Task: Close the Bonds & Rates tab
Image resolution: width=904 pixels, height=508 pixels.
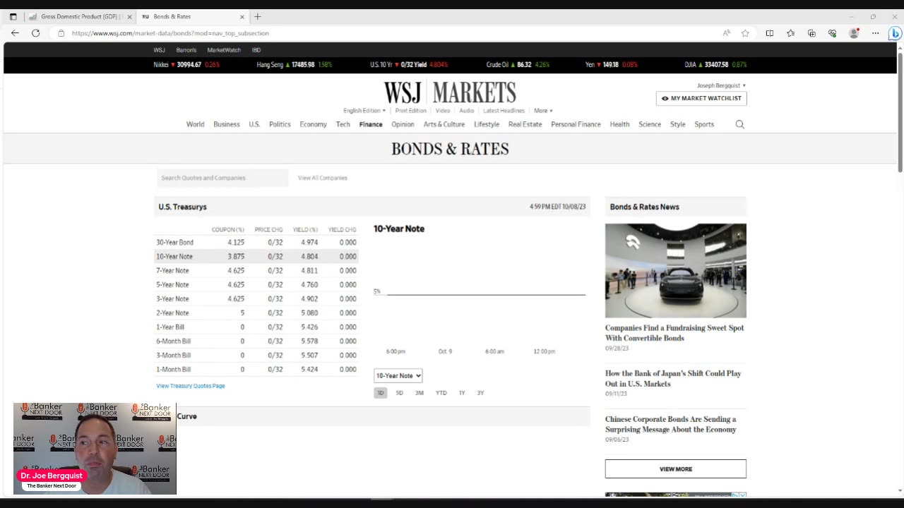Action: click(242, 16)
